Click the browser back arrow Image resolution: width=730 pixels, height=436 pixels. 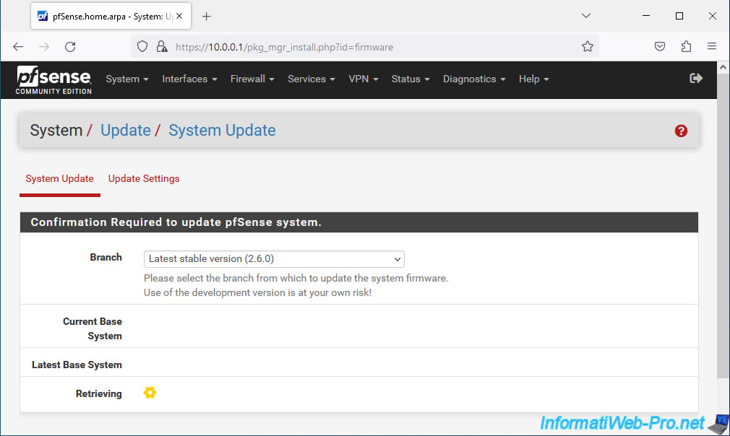click(x=18, y=46)
